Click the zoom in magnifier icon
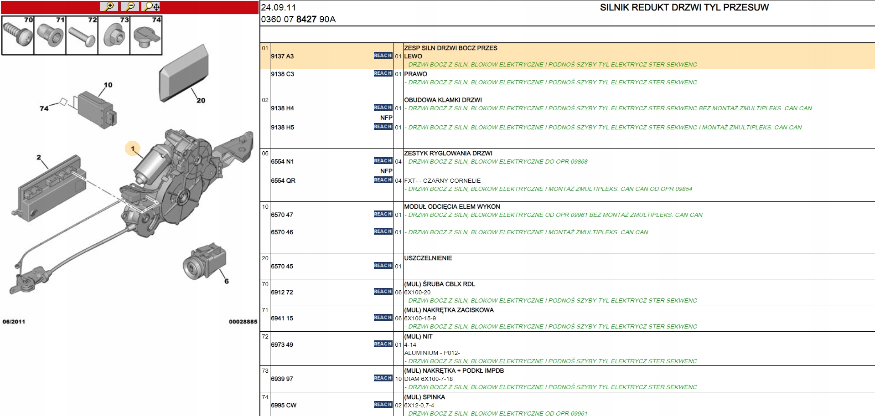 (x=109, y=6)
